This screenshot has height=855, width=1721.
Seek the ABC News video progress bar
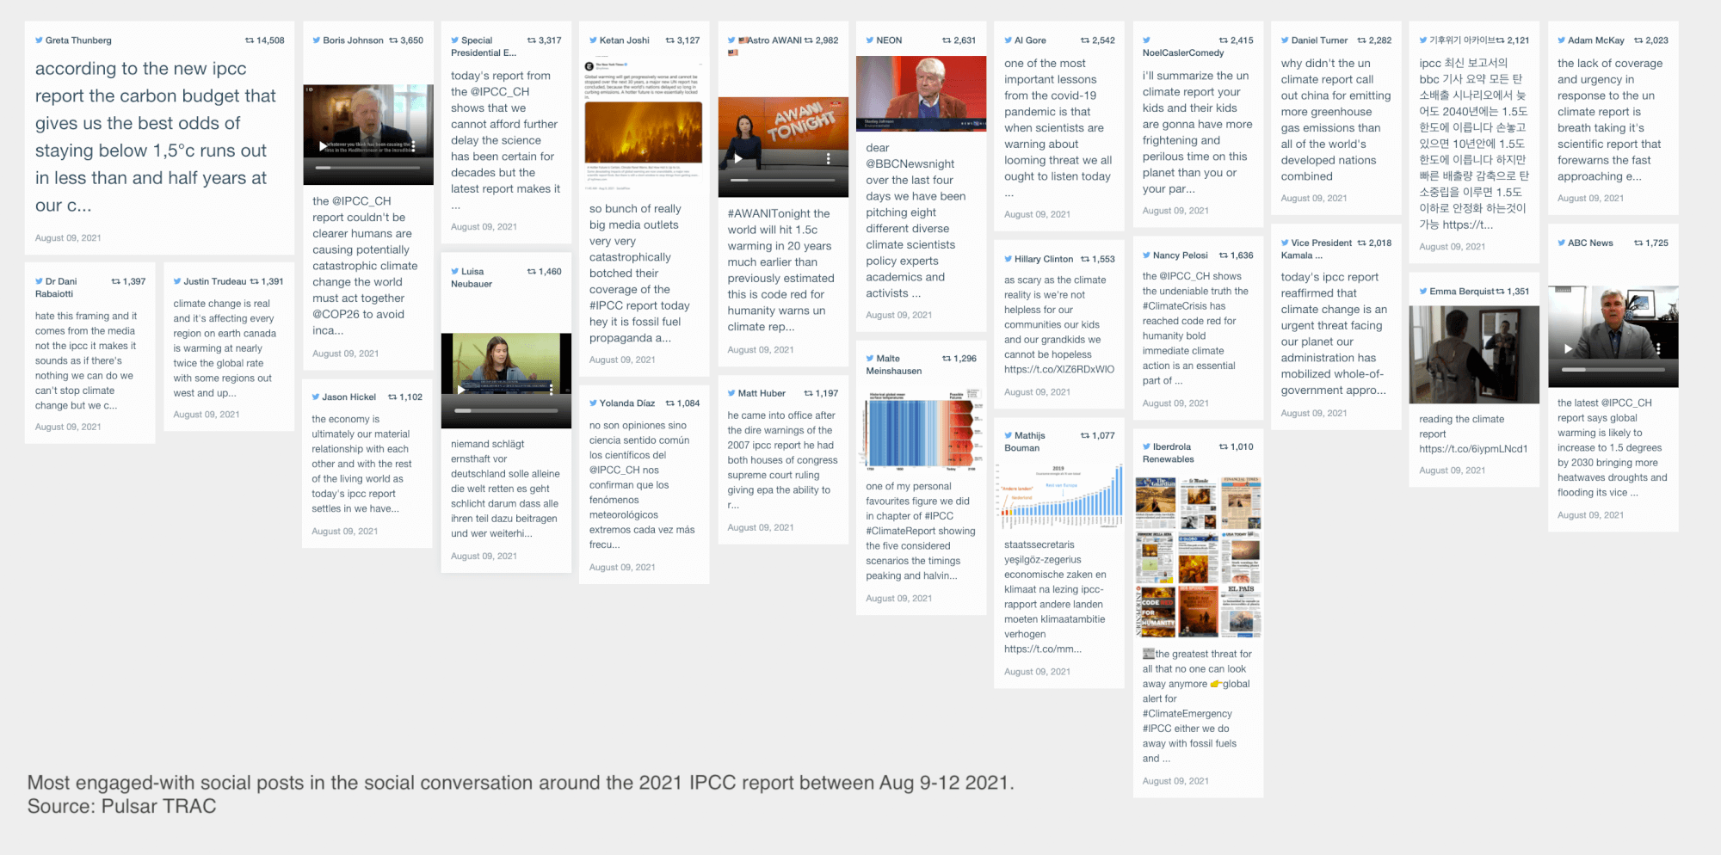click(x=1612, y=369)
